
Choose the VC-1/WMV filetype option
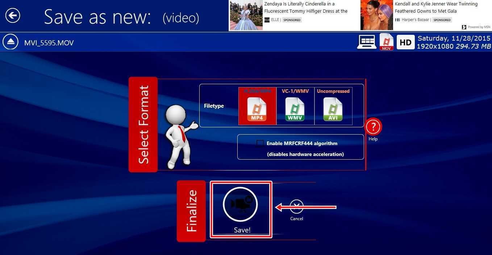[x=295, y=106]
